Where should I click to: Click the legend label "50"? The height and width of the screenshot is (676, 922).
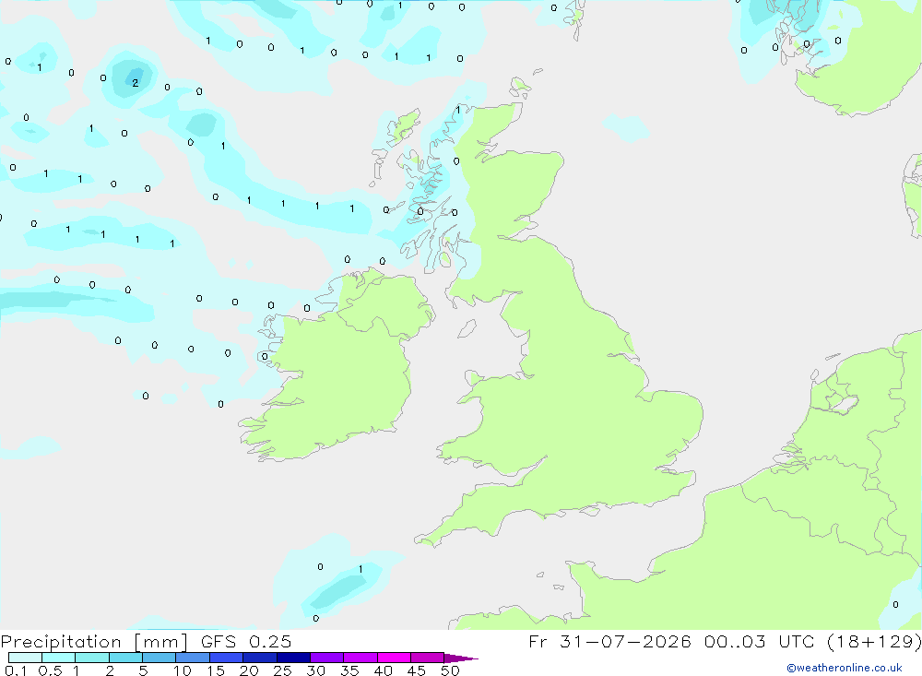451,670
